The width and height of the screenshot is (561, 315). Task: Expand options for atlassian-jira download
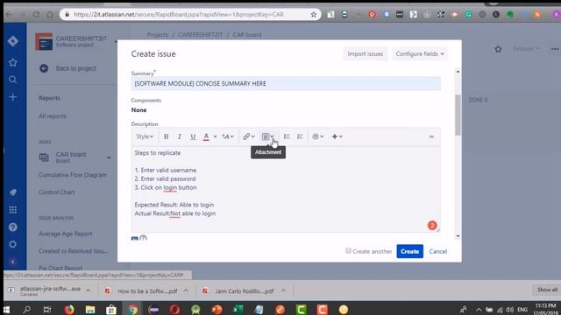tap(88, 290)
